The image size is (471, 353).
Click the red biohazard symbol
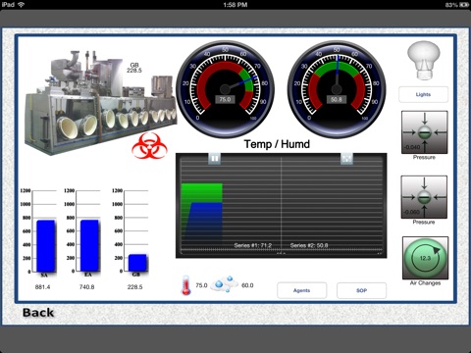pyautogui.click(x=149, y=146)
